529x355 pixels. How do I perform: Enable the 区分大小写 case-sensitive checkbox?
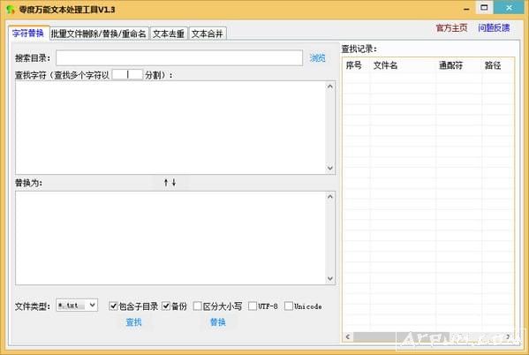coord(197,306)
